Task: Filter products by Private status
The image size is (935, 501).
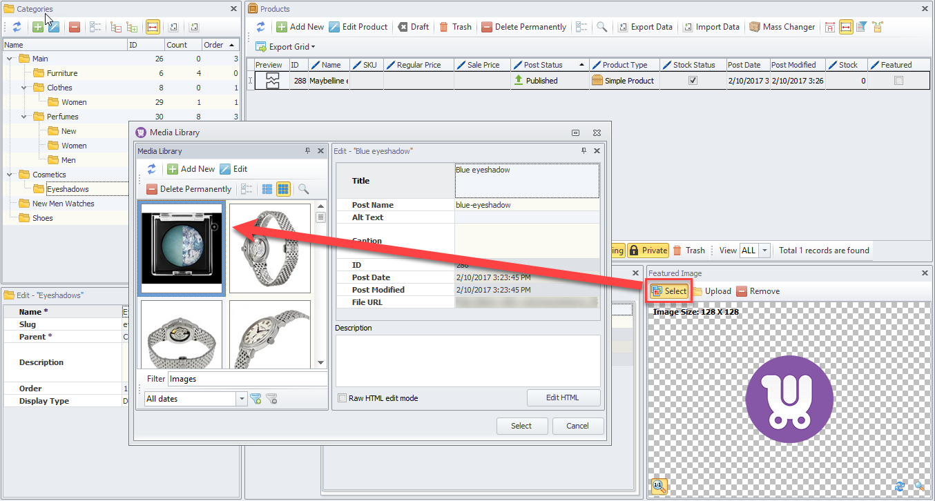Action: 648,250
